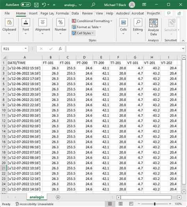Open the Undo history dropdown arrow
Image resolution: width=187 pixels, height=207 pixels.
49,5
